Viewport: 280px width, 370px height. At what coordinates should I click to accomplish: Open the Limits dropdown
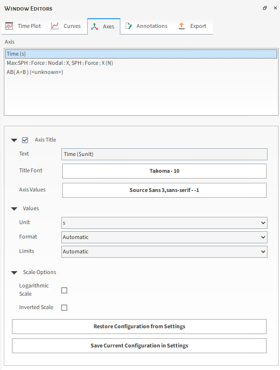[x=164, y=251]
